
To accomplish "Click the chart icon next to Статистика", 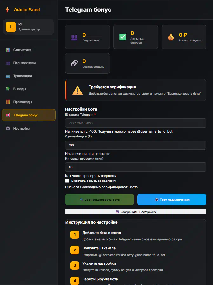I will (x=8, y=50).
